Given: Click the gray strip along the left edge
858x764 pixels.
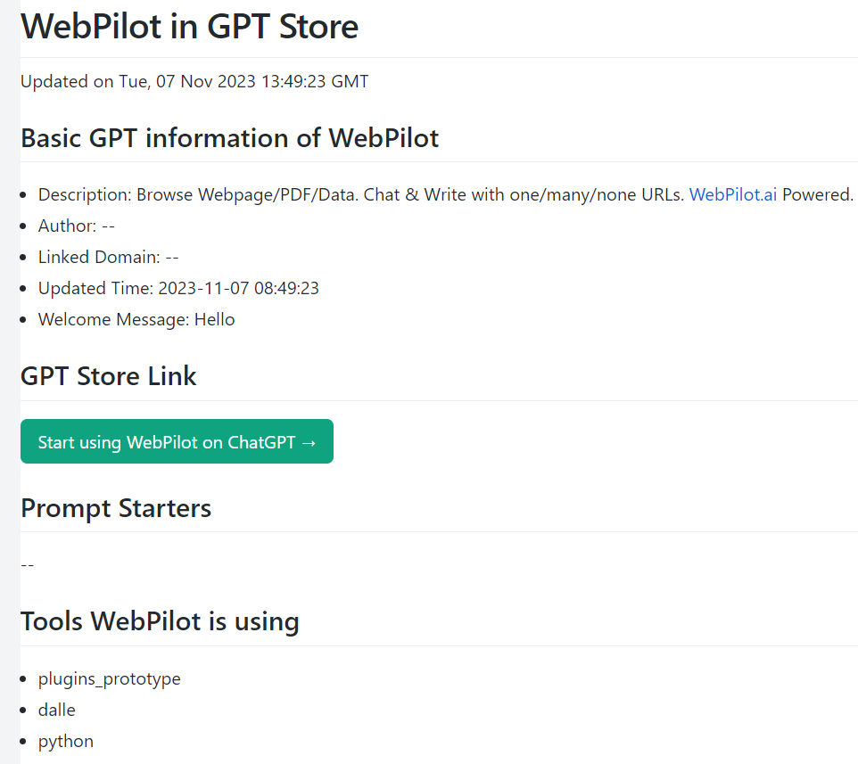Looking at the screenshot, I should pyautogui.click(x=9, y=382).
